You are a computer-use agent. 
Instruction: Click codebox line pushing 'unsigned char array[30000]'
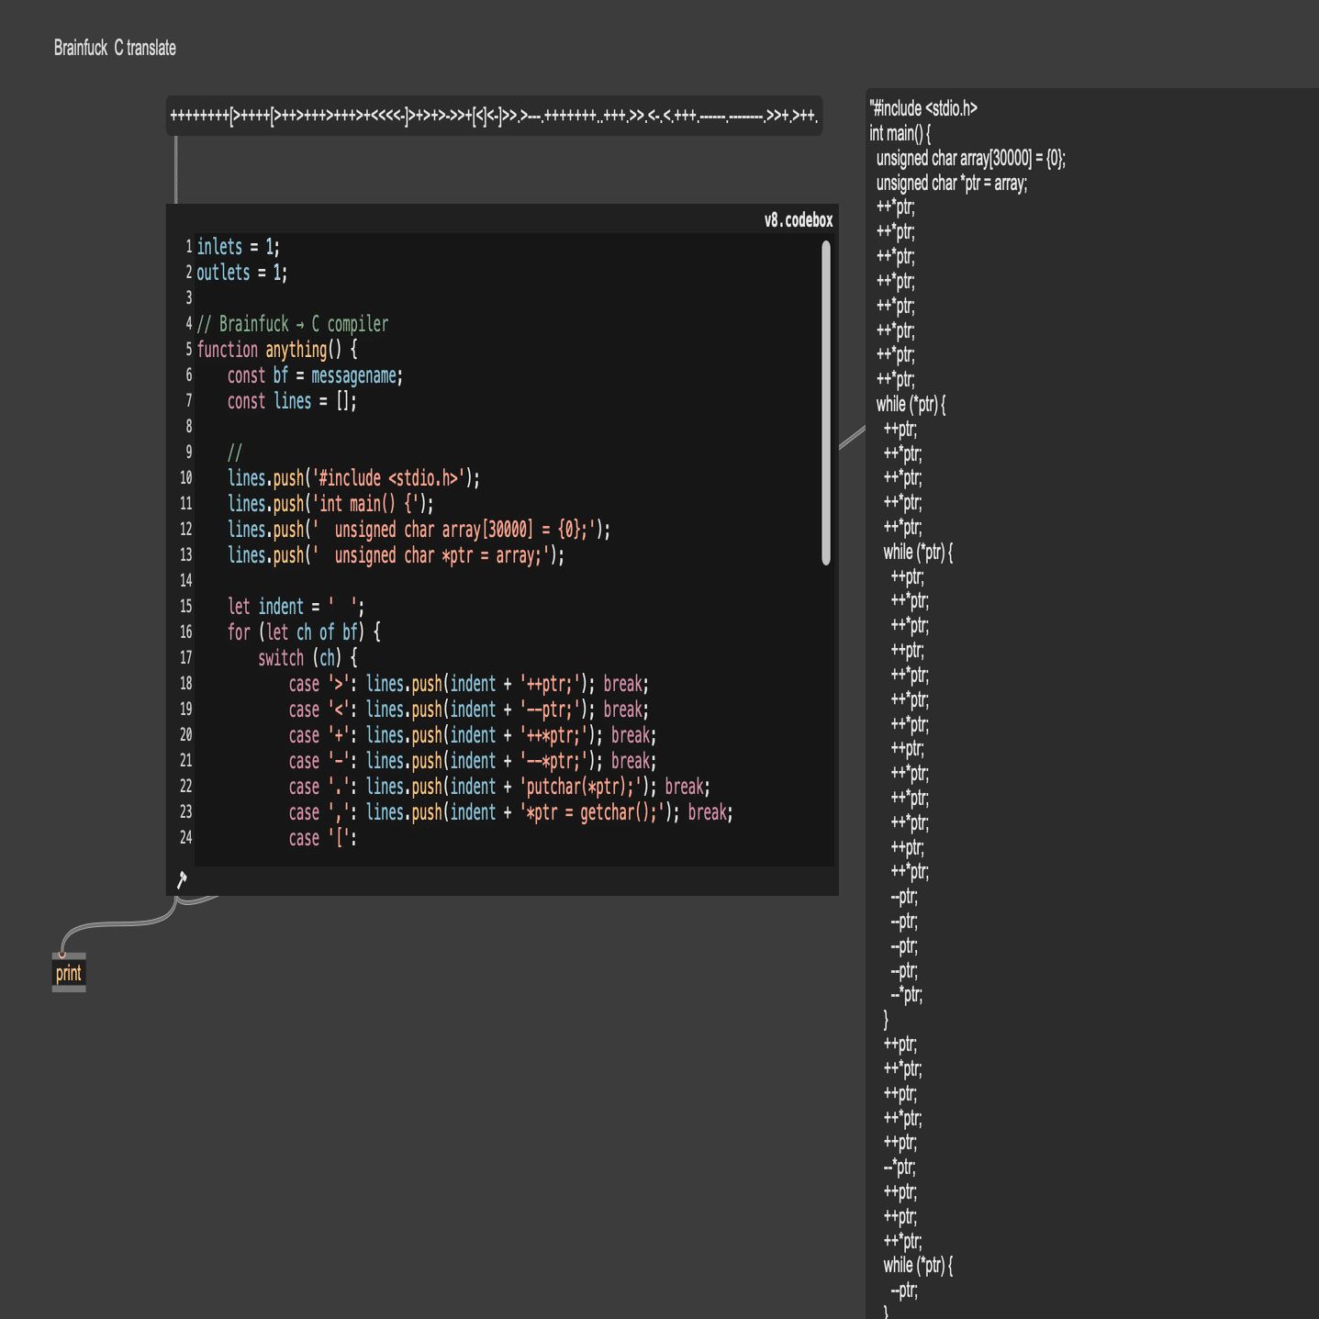419,530
